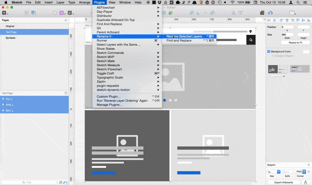Add a new page with plus icon
Image resolution: width=312 pixels, height=185 pixels.
coord(66,20)
